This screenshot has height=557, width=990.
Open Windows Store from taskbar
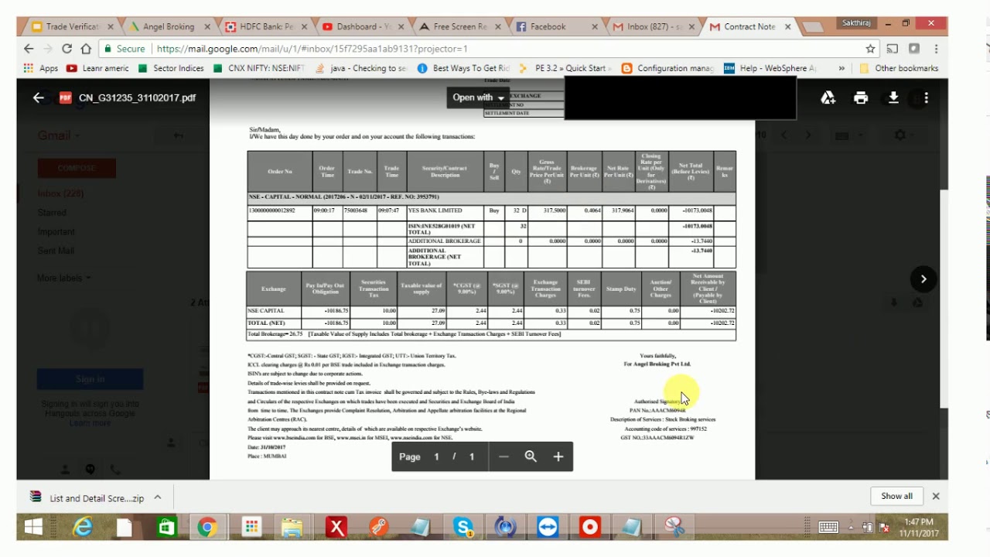[x=166, y=527]
